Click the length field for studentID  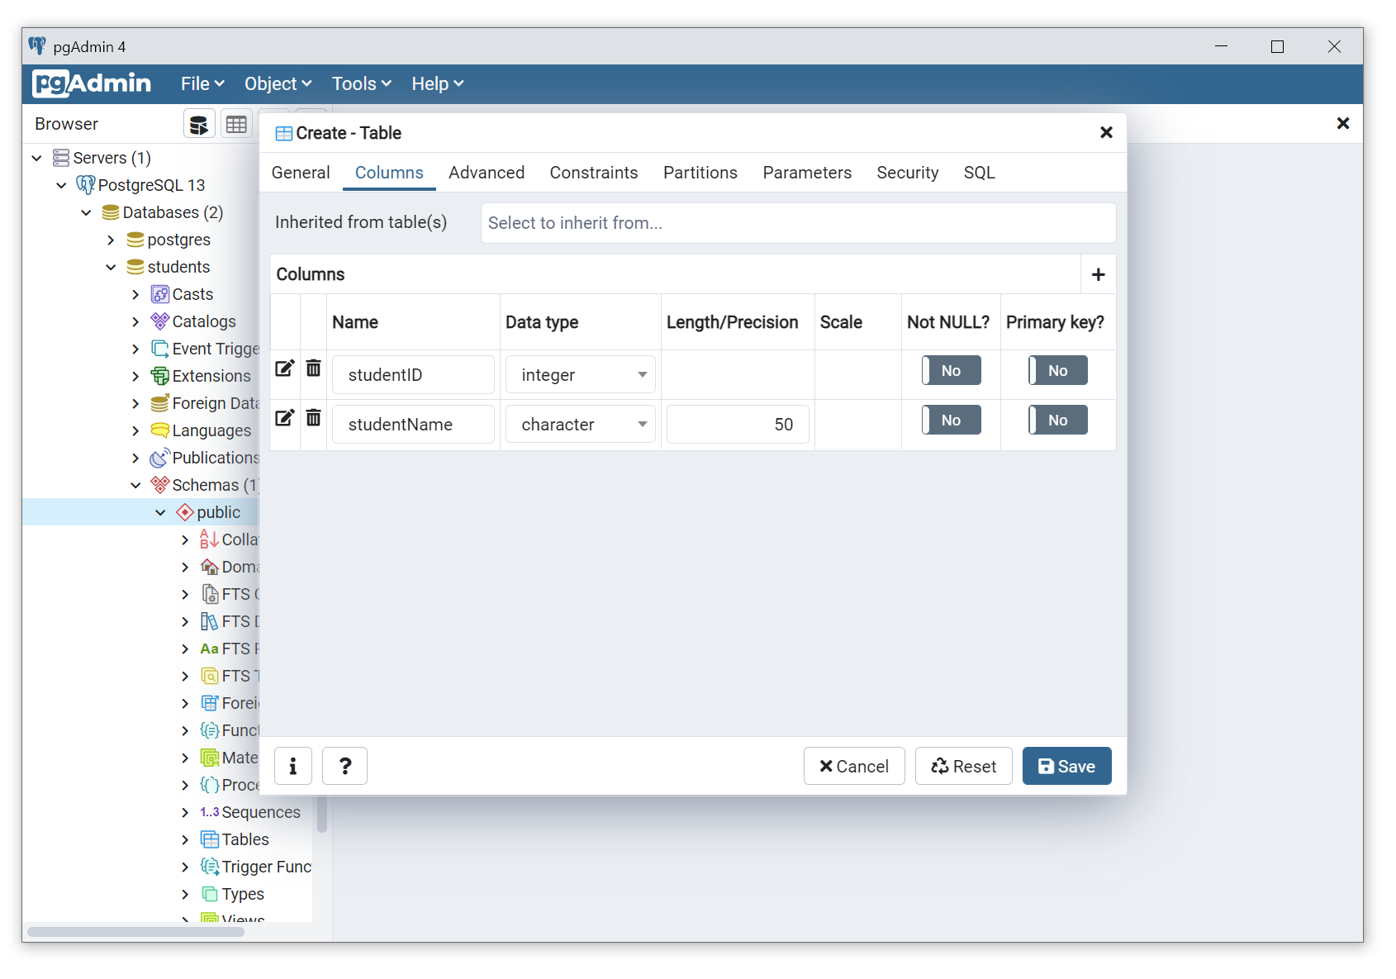click(738, 375)
